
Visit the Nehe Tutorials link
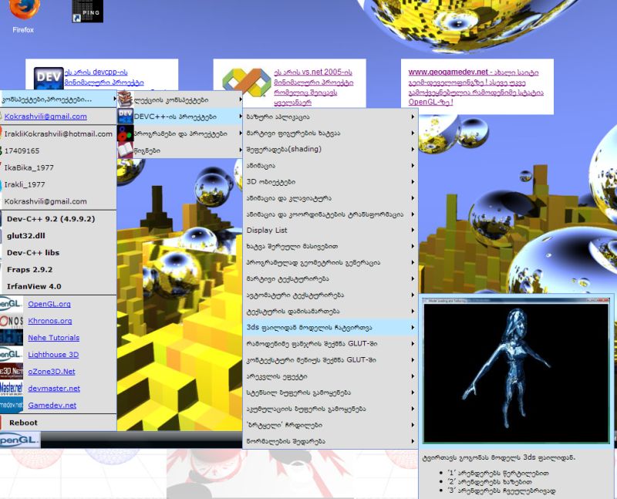coord(53,338)
